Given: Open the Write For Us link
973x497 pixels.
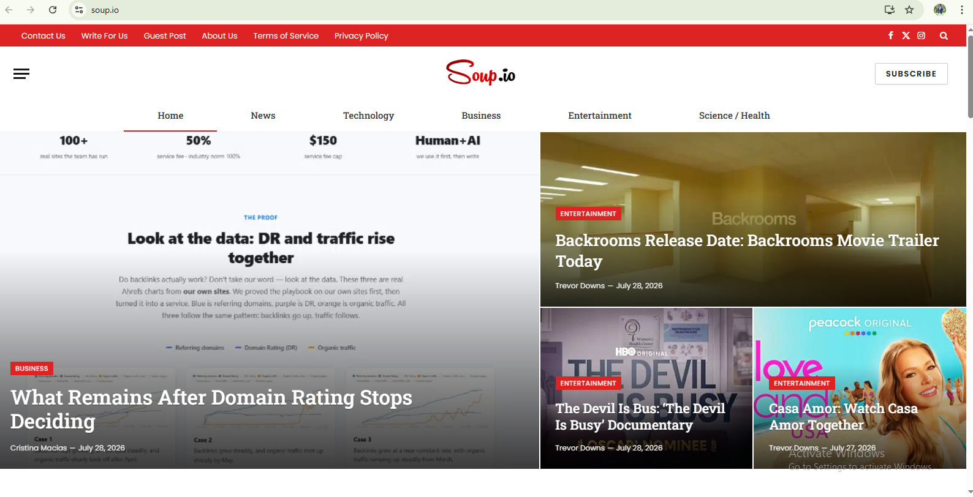Looking at the screenshot, I should coord(104,35).
